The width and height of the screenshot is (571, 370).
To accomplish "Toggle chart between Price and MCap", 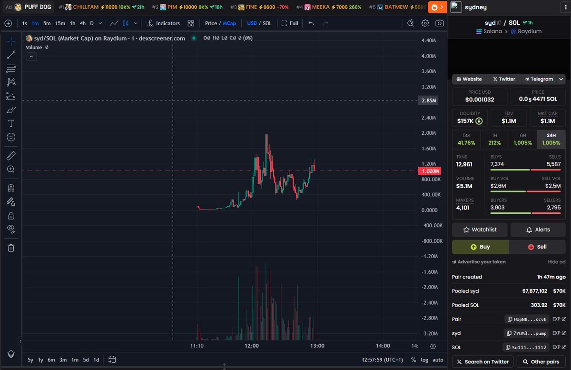I will point(220,23).
